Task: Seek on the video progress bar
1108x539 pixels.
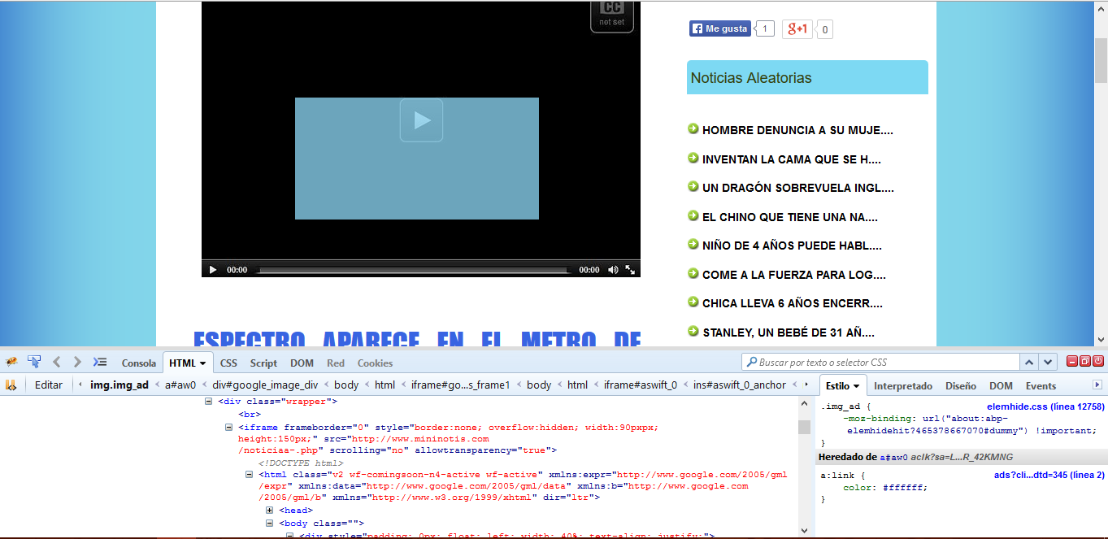Action: coord(413,270)
